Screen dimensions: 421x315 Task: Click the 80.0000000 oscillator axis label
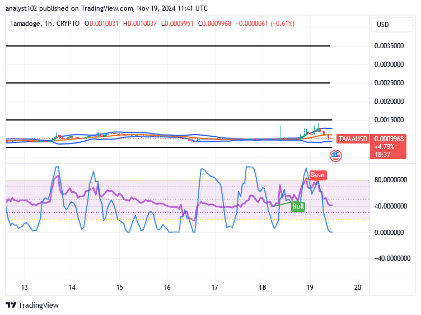[x=391, y=180]
